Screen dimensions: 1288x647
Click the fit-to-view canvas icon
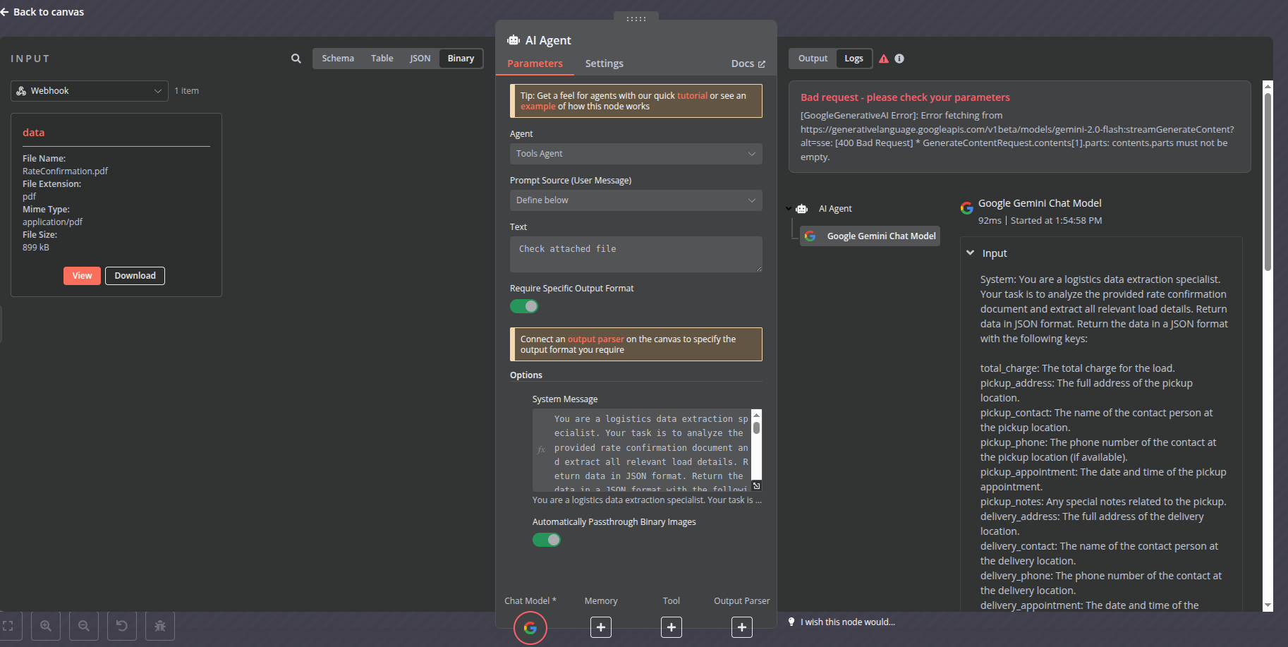8,626
